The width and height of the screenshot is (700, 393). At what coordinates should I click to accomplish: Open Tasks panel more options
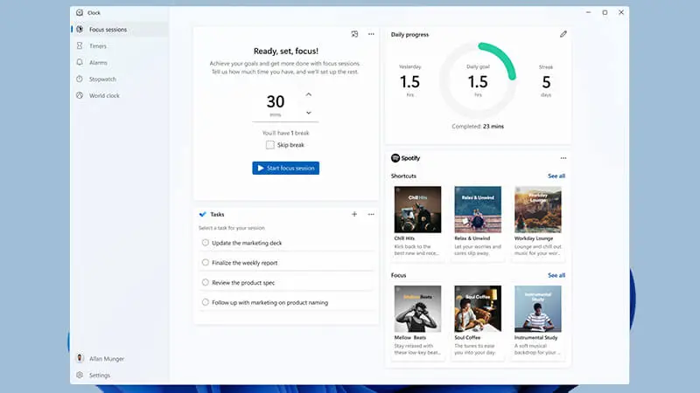point(371,214)
